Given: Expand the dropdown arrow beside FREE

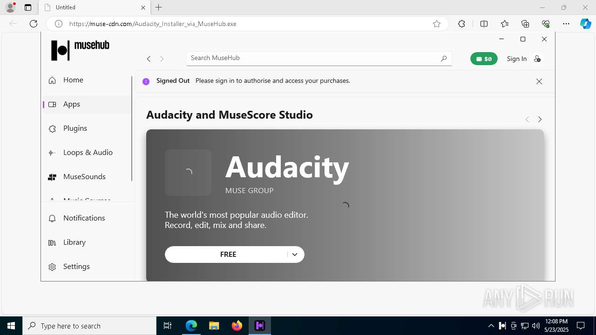Looking at the screenshot, I should tap(295, 255).
